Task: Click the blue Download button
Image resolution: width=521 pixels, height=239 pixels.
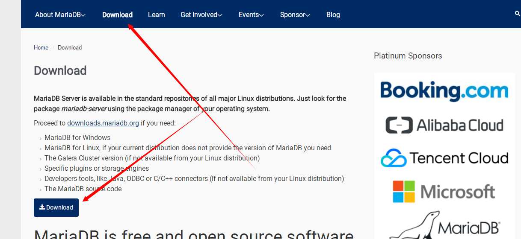Action: [56, 207]
